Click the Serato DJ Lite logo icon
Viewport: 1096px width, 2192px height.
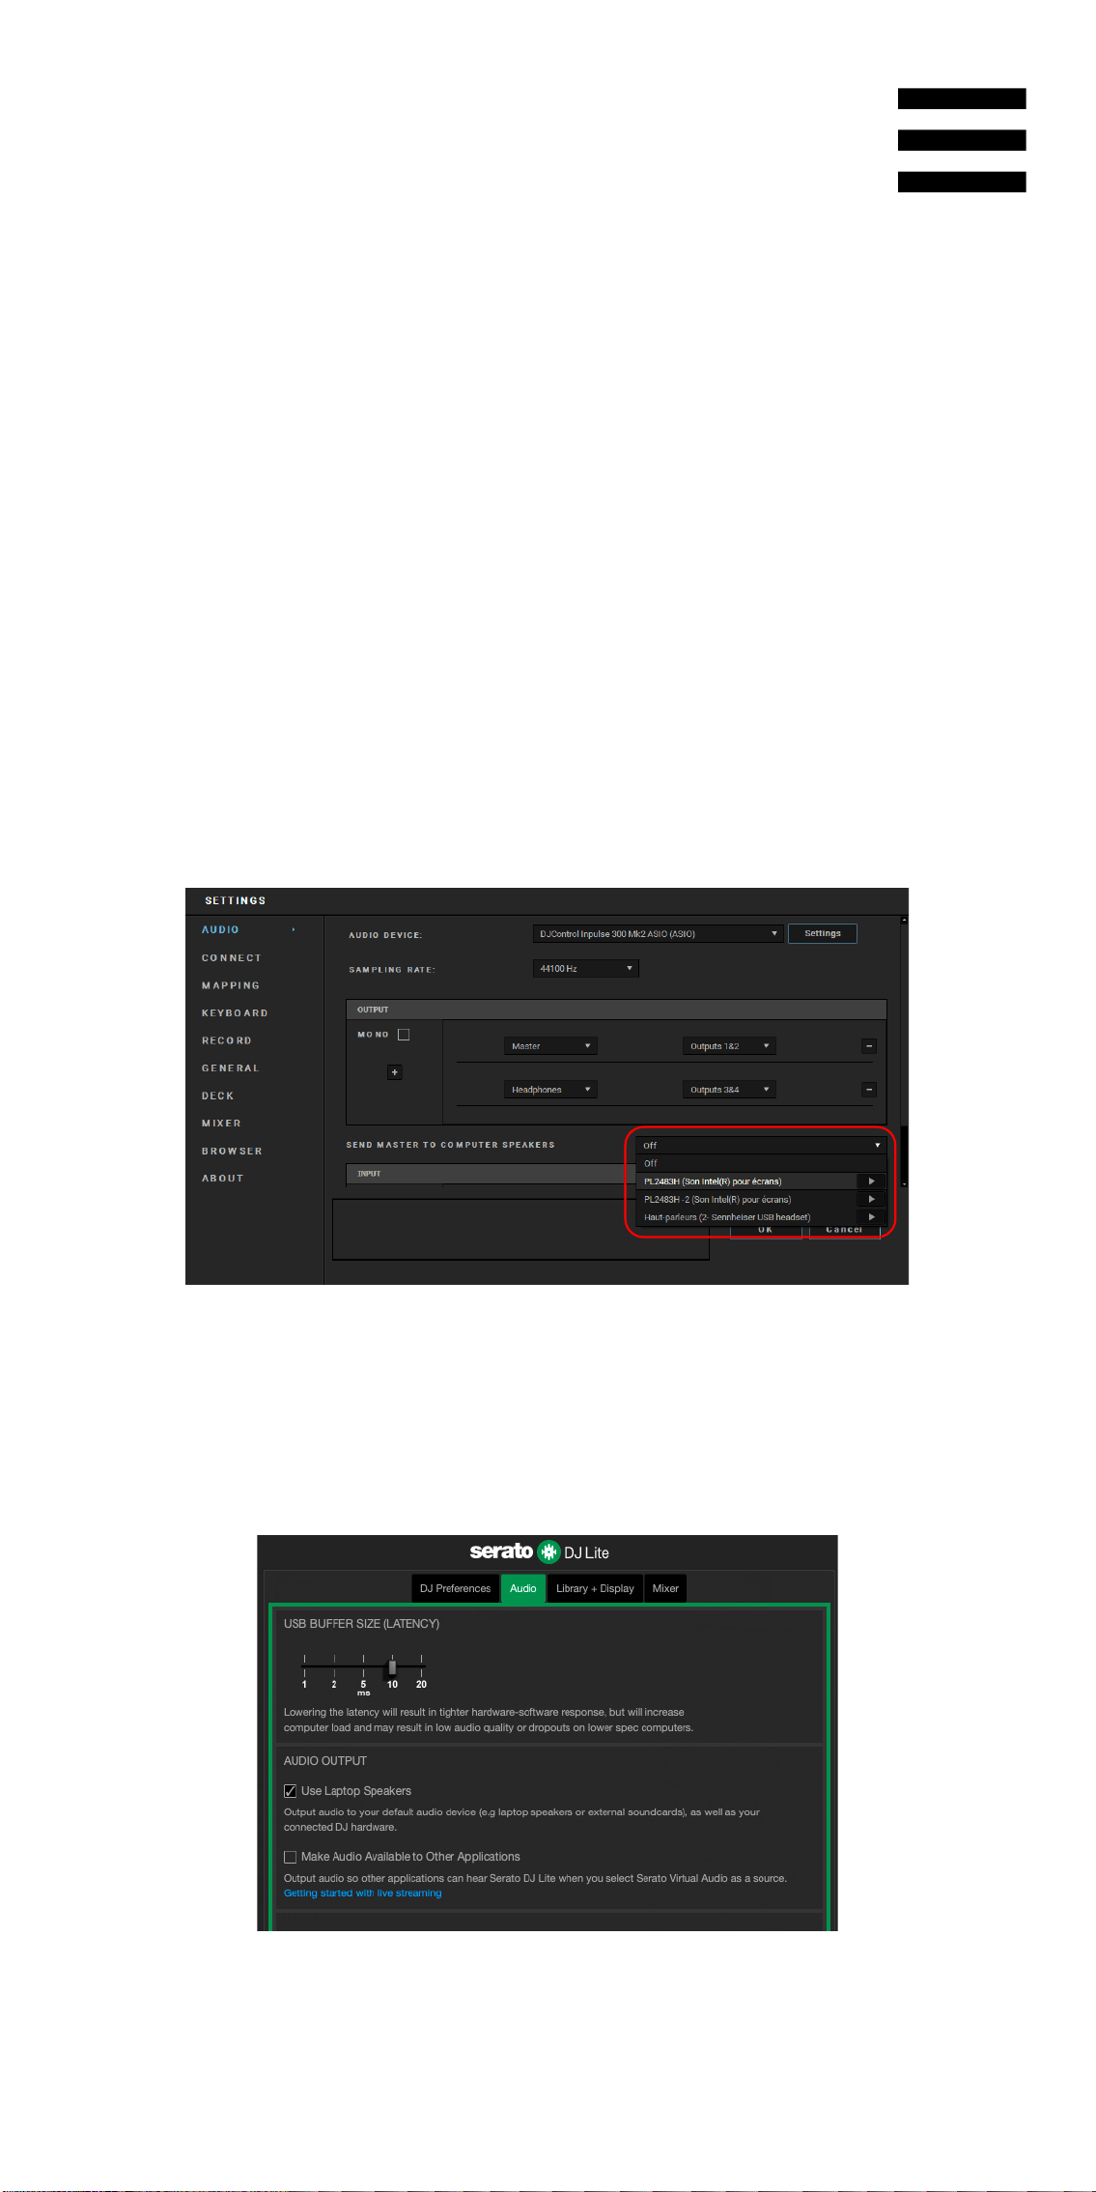pyautogui.click(x=548, y=1551)
